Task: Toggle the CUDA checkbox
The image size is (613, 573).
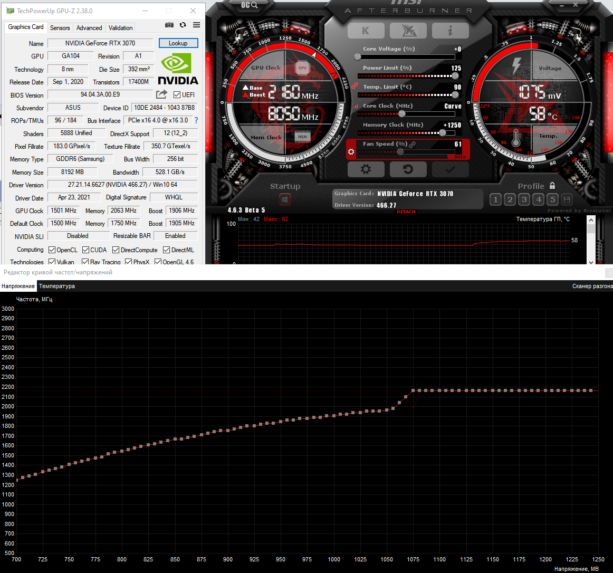Action: 85,250
